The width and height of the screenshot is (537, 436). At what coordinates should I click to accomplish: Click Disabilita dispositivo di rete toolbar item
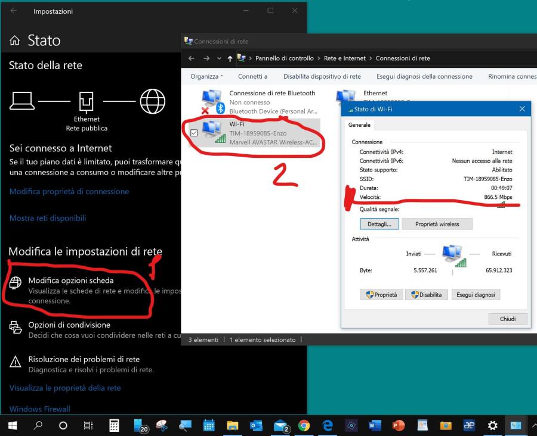[322, 76]
